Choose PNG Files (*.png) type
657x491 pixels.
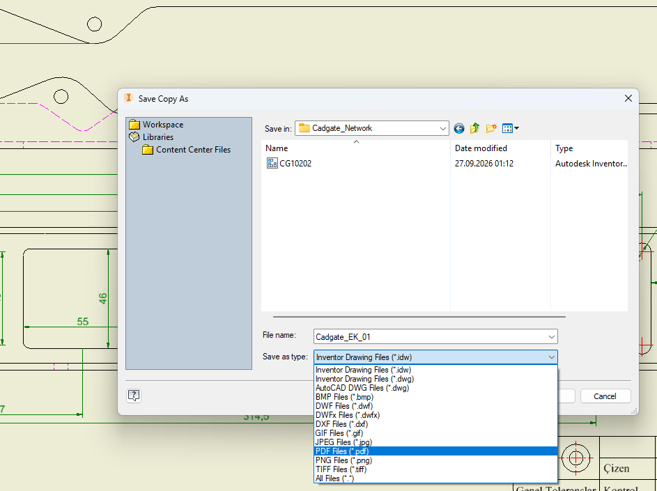(x=435, y=460)
